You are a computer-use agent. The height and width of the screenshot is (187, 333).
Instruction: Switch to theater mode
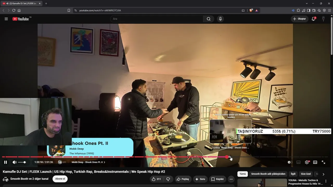pos(315,162)
